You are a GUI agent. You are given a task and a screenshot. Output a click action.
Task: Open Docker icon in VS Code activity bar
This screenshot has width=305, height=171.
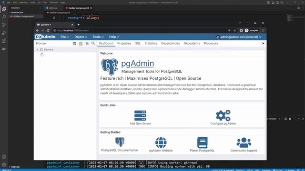[4, 48]
